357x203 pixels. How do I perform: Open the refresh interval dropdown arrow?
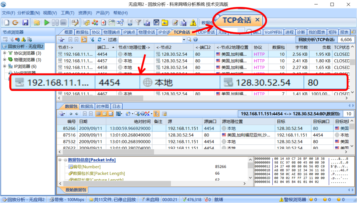point(104,40)
